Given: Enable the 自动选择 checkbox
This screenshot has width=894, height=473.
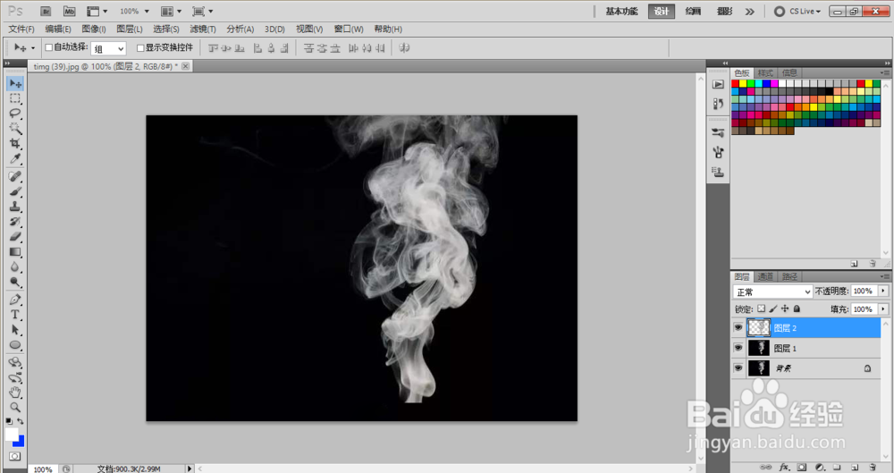Looking at the screenshot, I should coord(48,47).
